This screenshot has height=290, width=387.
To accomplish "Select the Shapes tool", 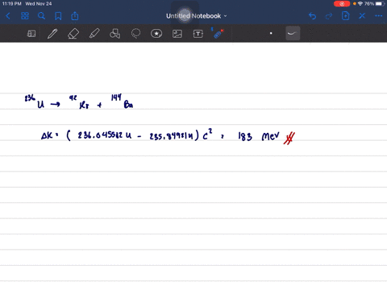I will pyautogui.click(x=114, y=34).
